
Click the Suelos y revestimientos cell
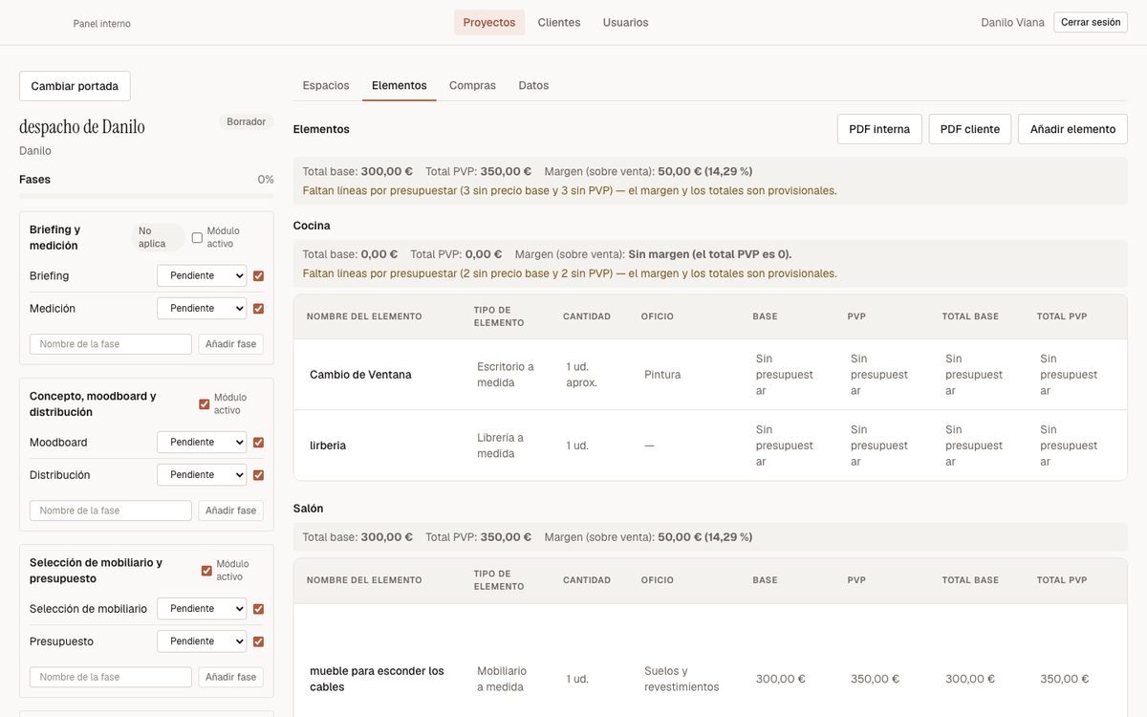click(x=682, y=679)
